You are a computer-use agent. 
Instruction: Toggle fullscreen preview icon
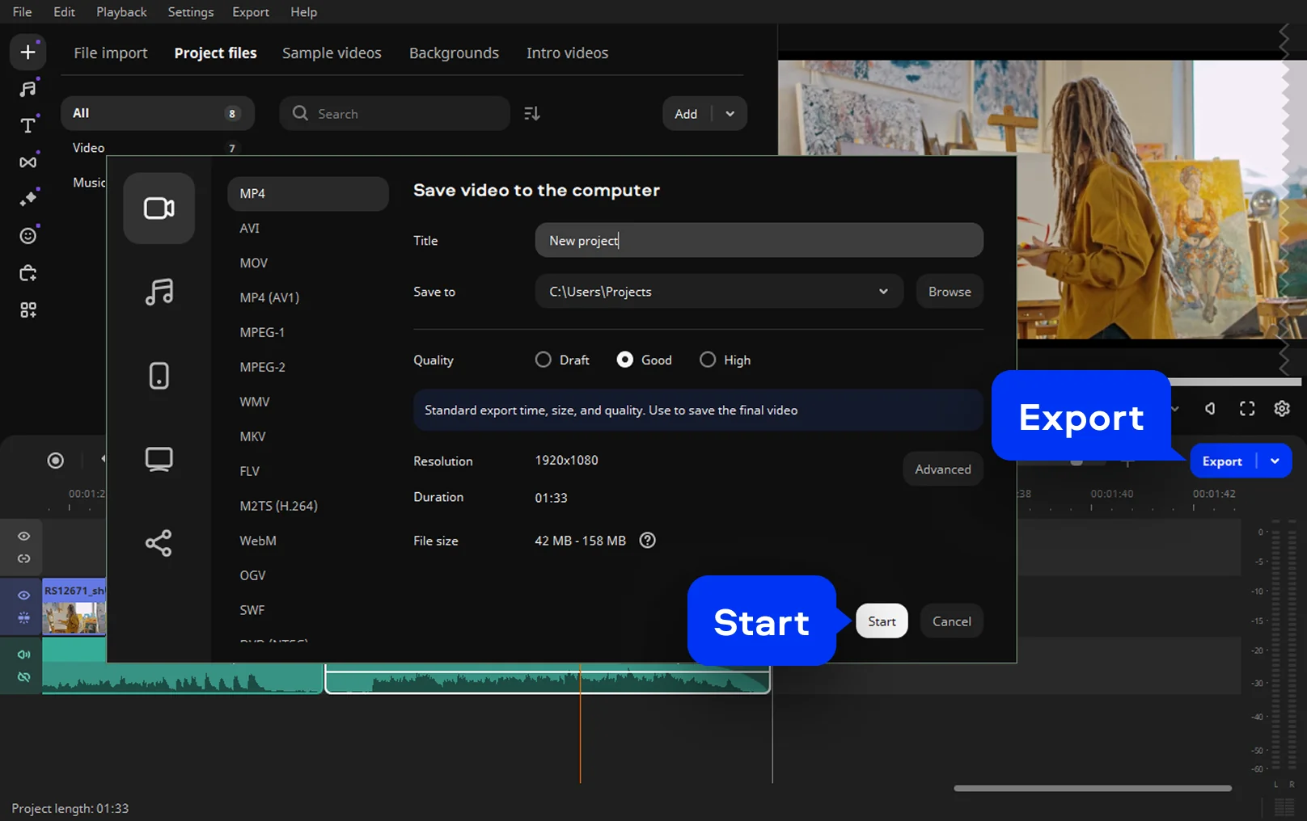click(1247, 409)
